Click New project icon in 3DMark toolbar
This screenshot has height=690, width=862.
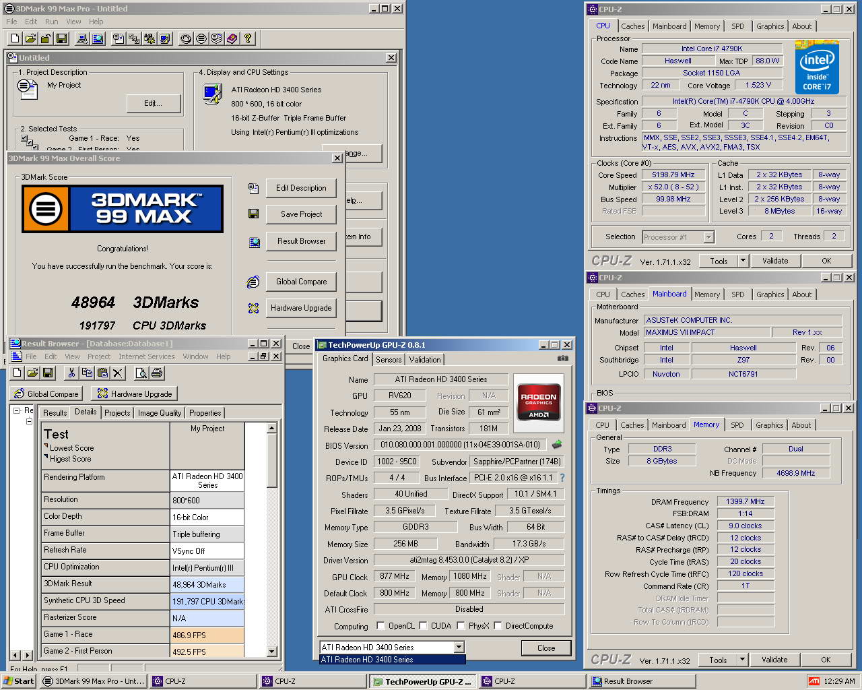click(x=15, y=38)
